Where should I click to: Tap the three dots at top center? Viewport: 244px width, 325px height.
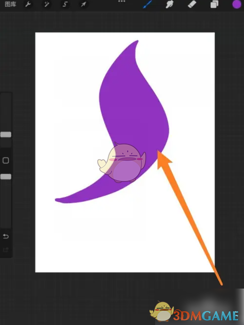[x=122, y=1]
